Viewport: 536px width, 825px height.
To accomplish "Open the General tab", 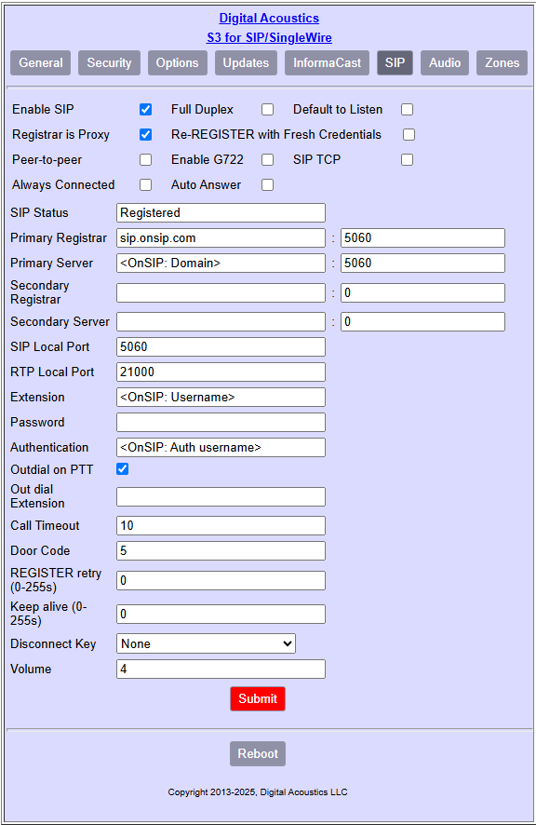I will pyautogui.click(x=41, y=63).
